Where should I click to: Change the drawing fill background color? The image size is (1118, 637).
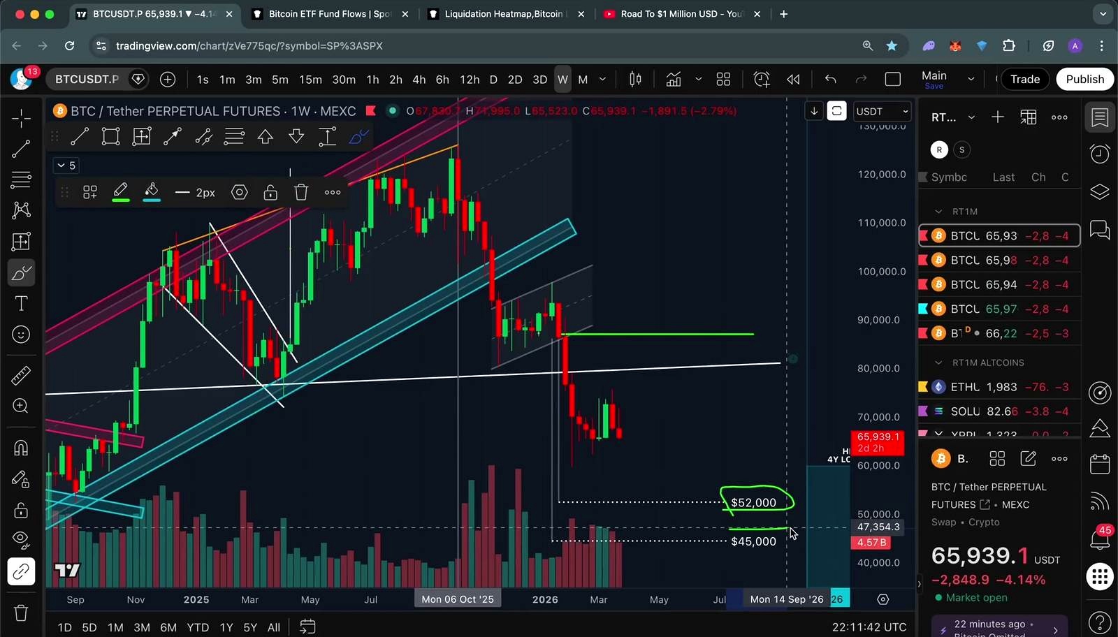tap(152, 192)
